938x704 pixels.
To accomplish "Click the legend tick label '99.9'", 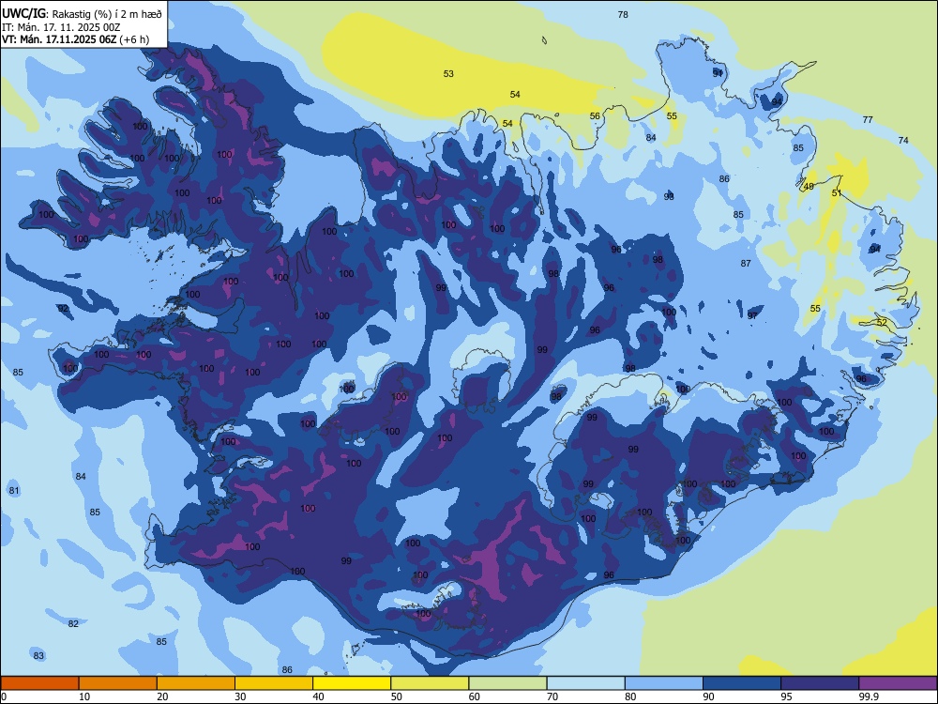I will pyautogui.click(x=869, y=696).
